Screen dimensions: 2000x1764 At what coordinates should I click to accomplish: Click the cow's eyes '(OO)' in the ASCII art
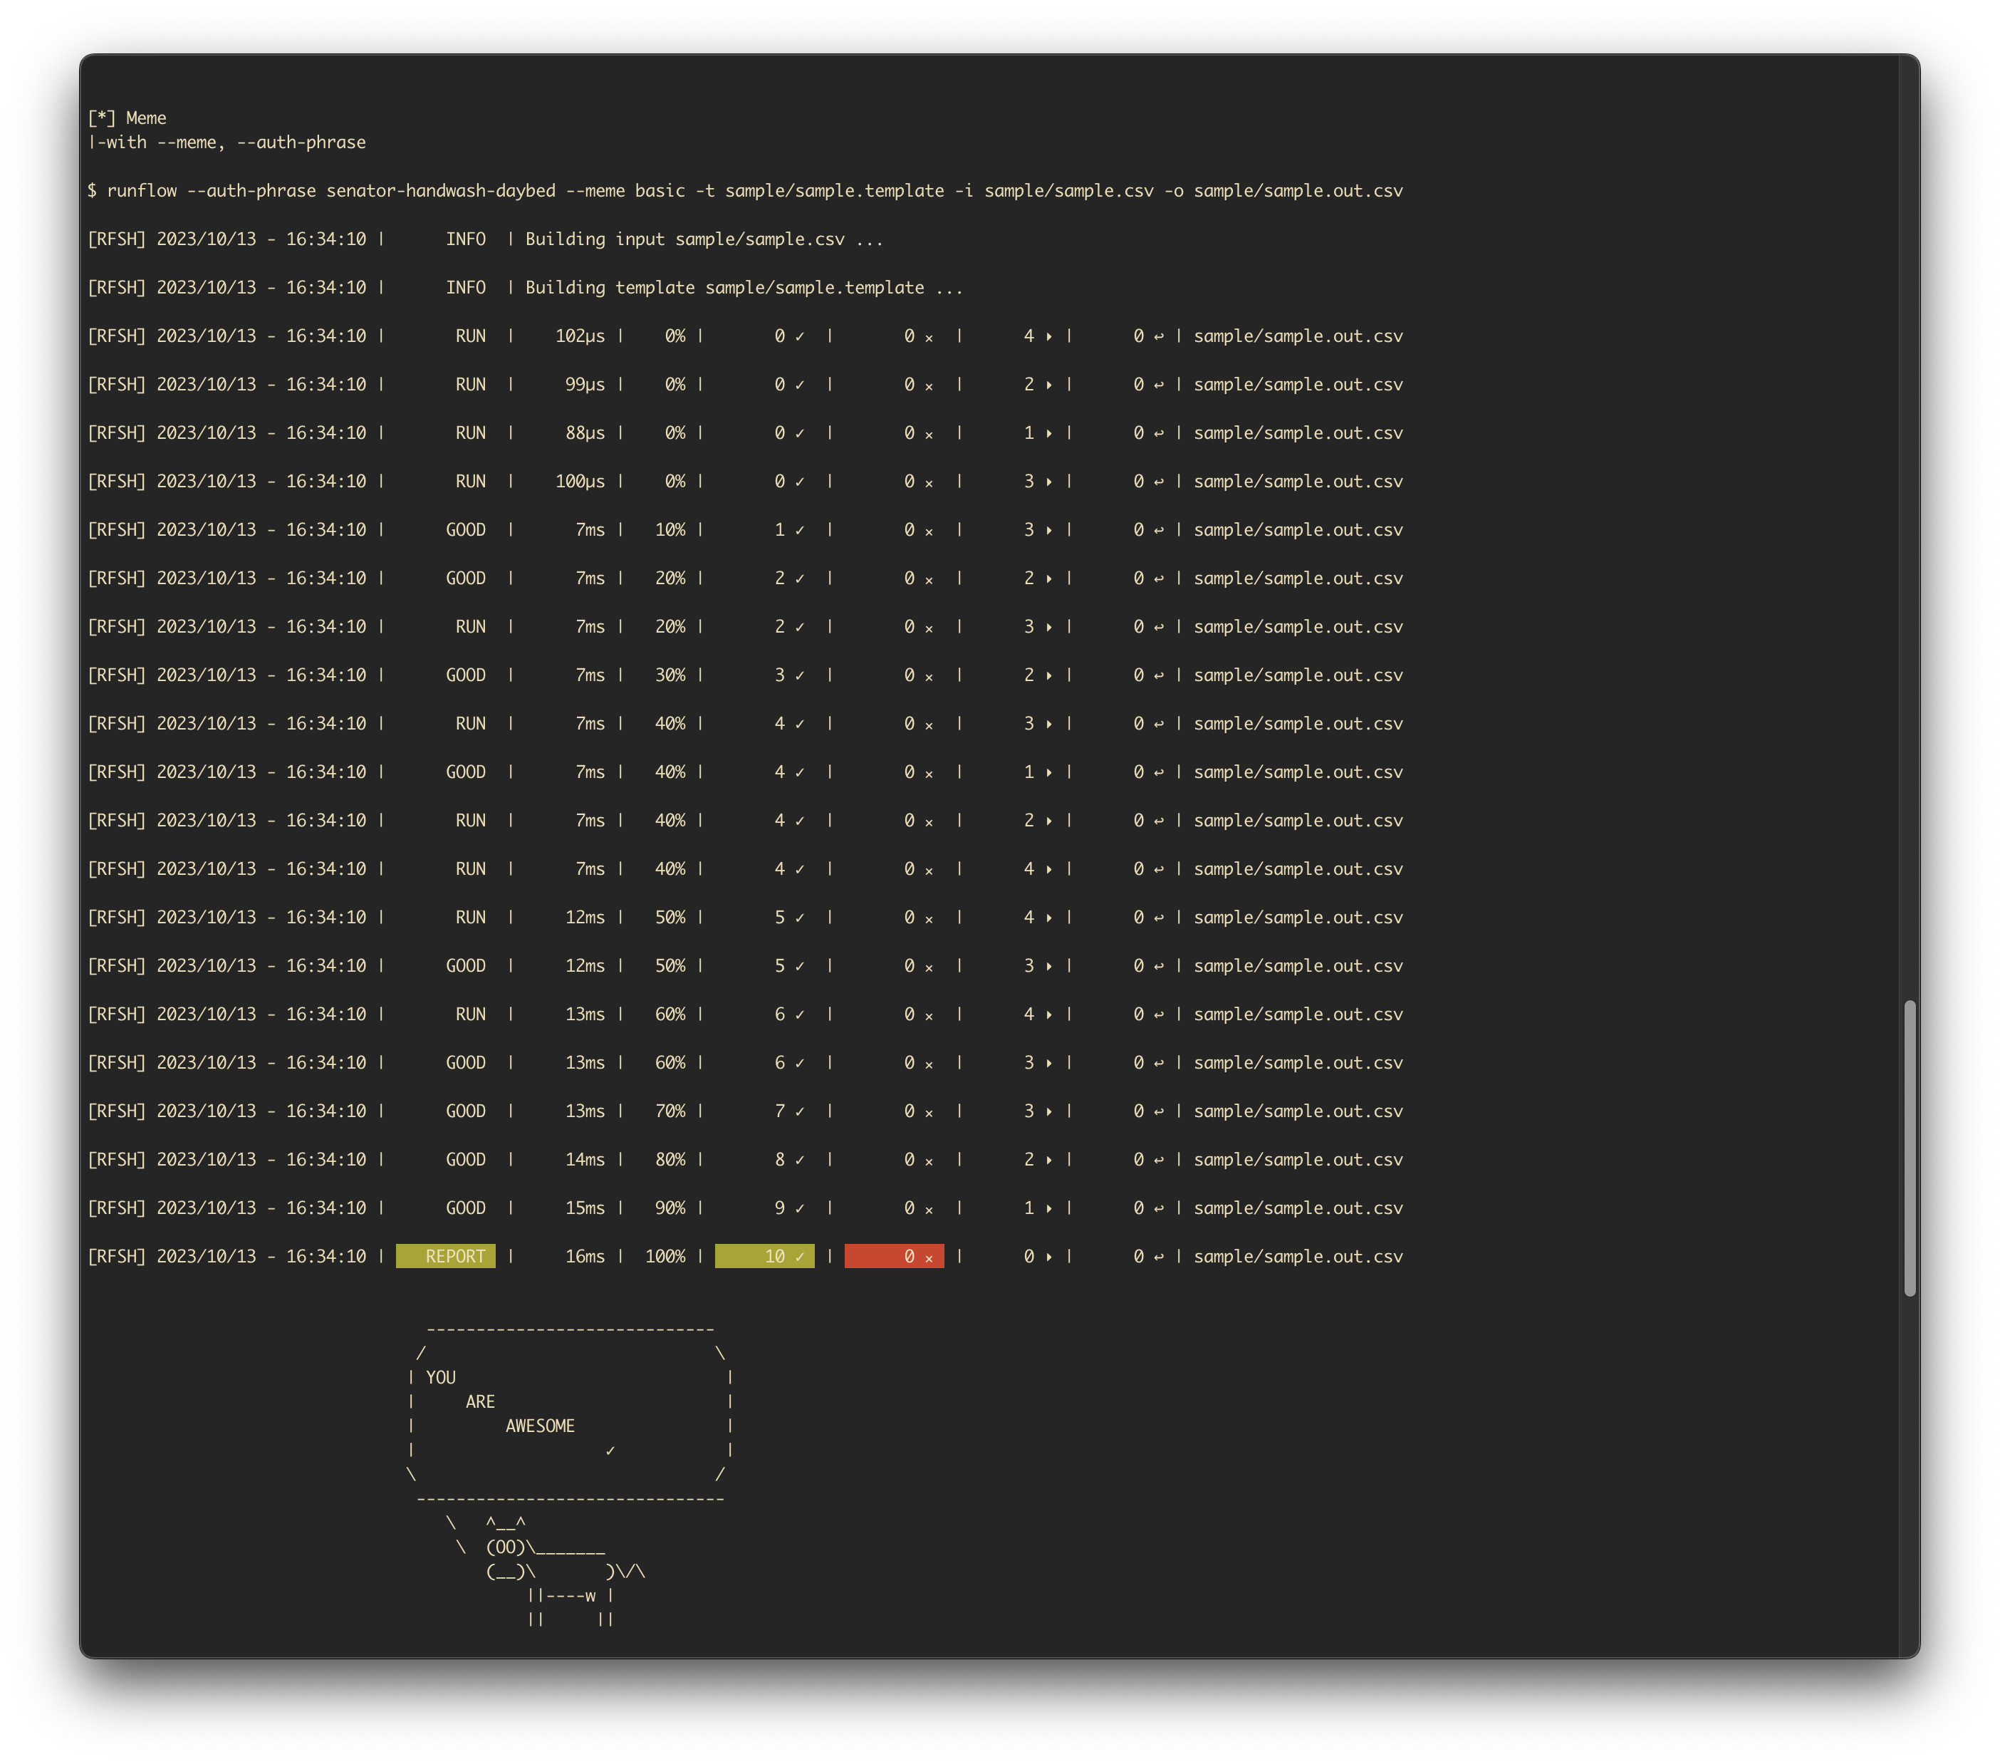(x=506, y=1547)
